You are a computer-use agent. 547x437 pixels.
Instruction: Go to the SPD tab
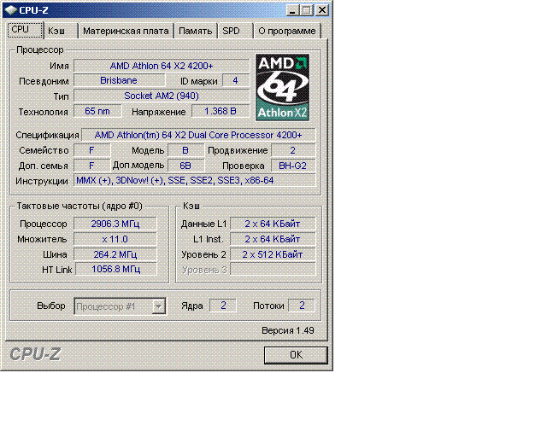pyautogui.click(x=235, y=31)
